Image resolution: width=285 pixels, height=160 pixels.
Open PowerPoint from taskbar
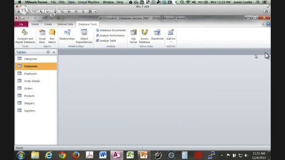click(x=144, y=155)
